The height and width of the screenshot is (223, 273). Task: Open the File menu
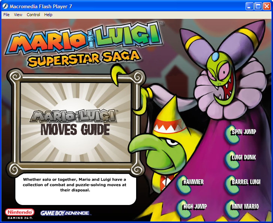tap(6, 15)
